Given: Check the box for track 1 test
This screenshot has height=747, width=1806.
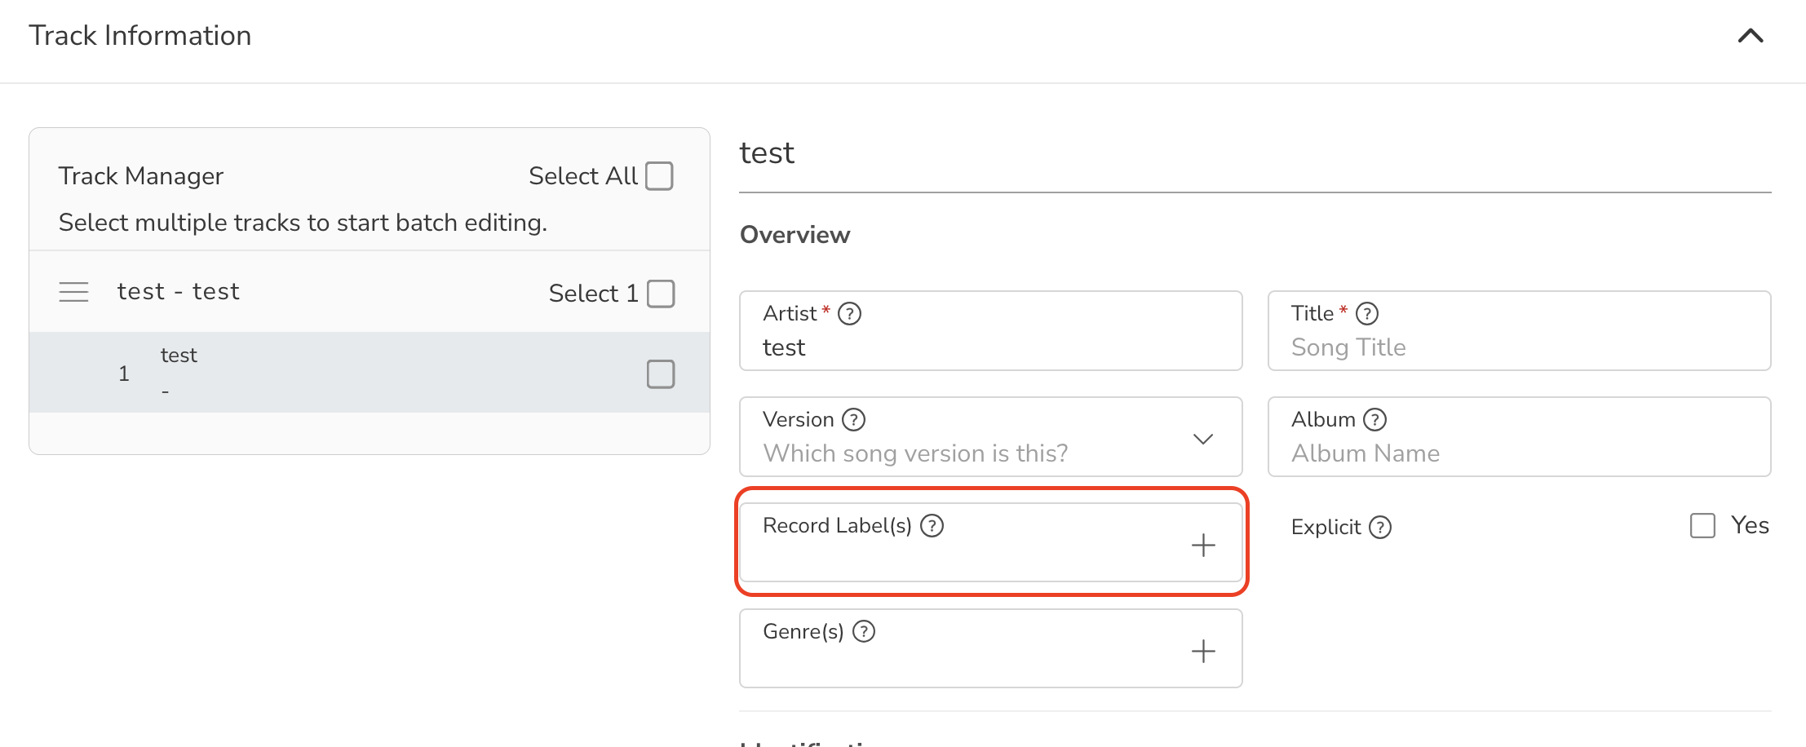Looking at the screenshot, I should 661,374.
